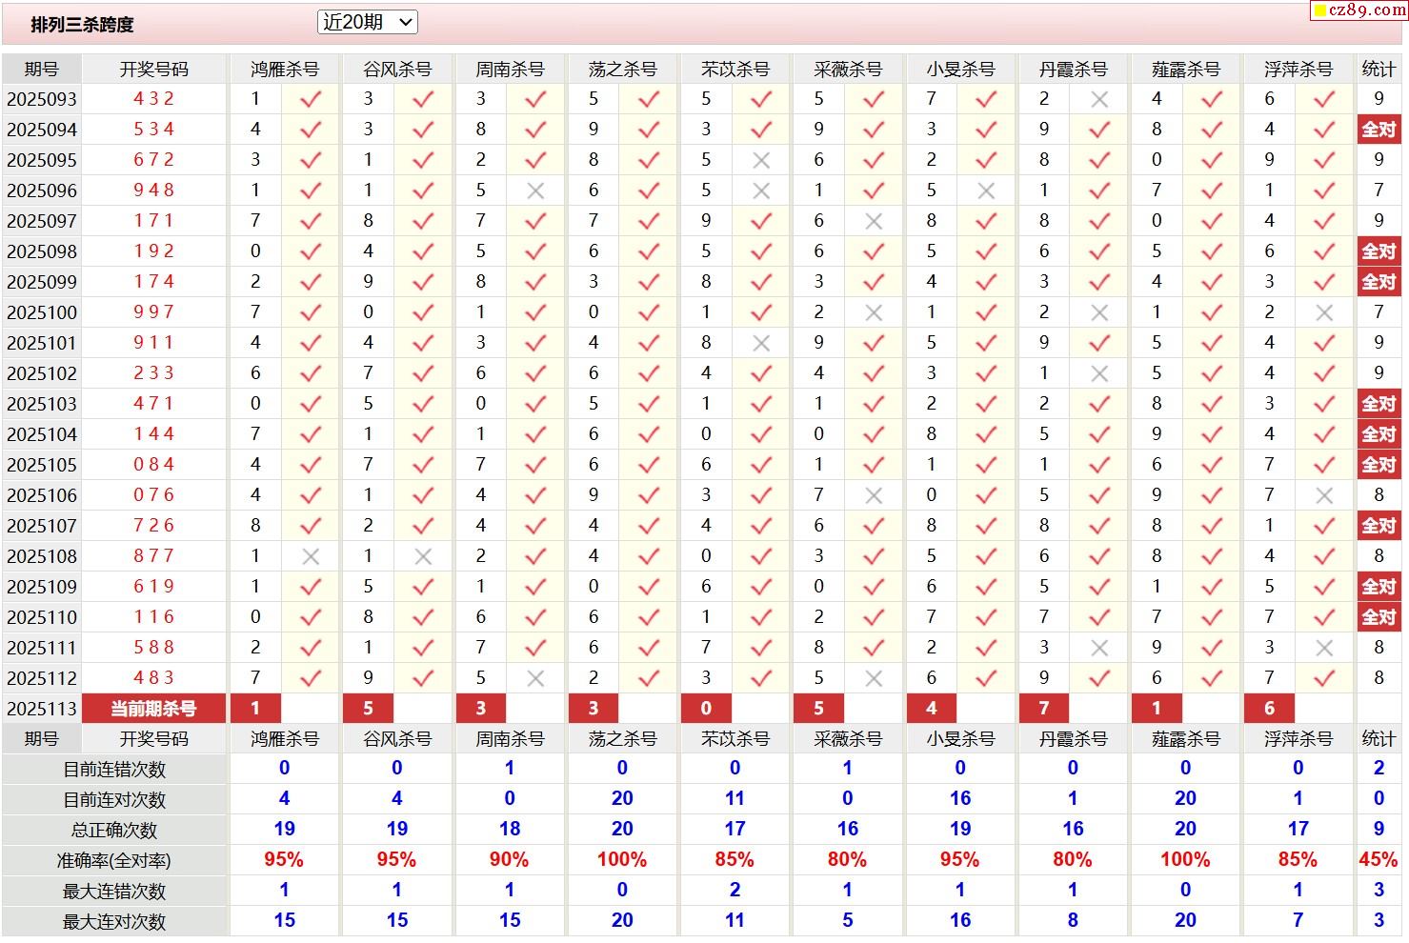Click 总正确次数 value 18 under 周南杀号
Image resolution: width=1409 pixels, height=943 pixels.
[510, 829]
